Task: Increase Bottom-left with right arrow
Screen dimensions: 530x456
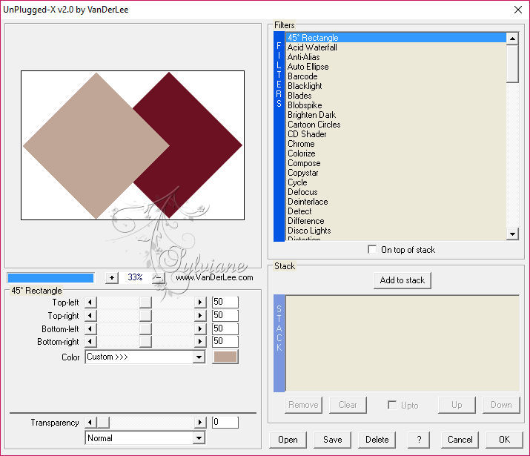Action: [x=200, y=328]
